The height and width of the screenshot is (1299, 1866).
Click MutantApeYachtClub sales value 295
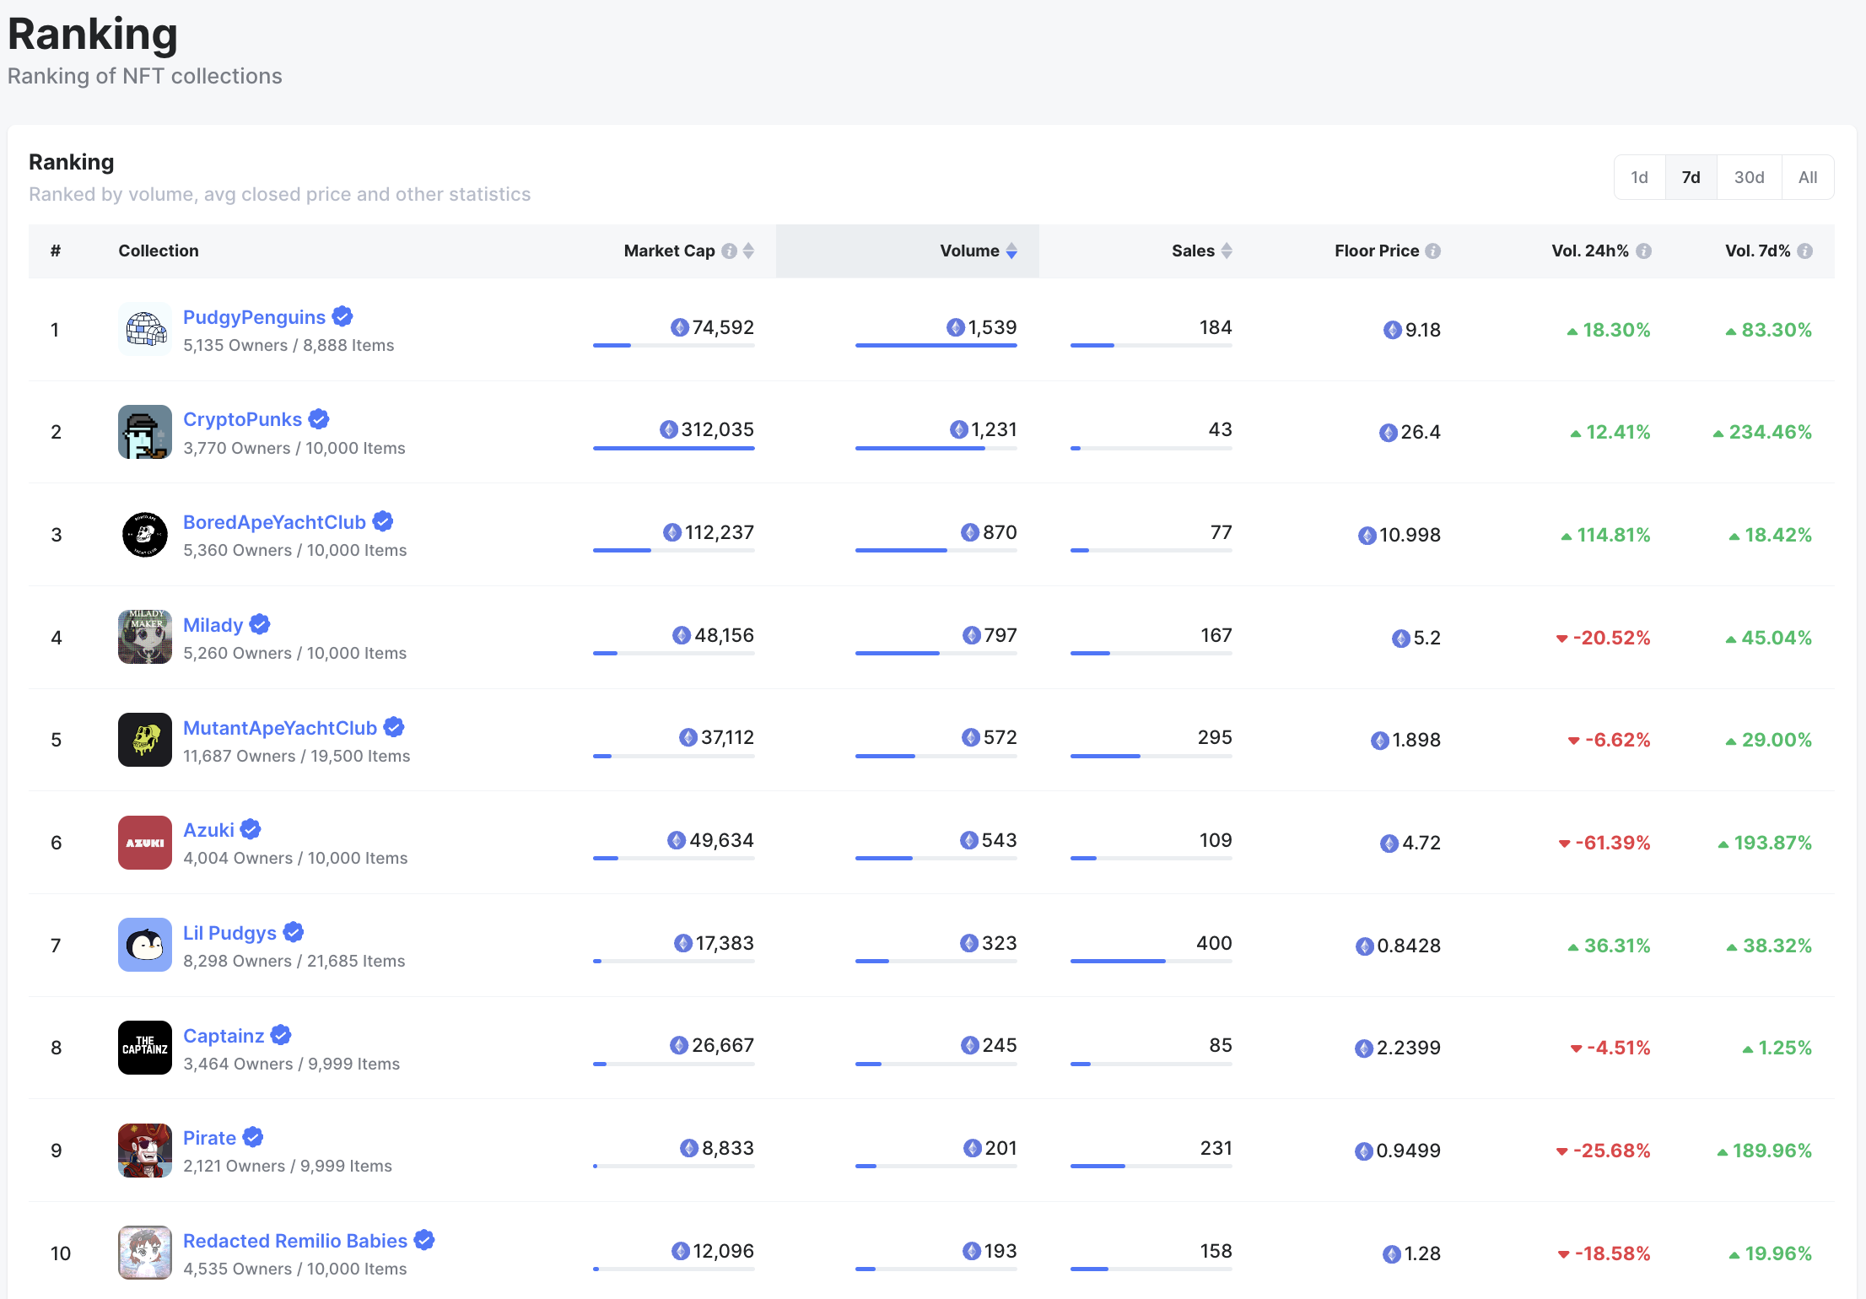1215,737
